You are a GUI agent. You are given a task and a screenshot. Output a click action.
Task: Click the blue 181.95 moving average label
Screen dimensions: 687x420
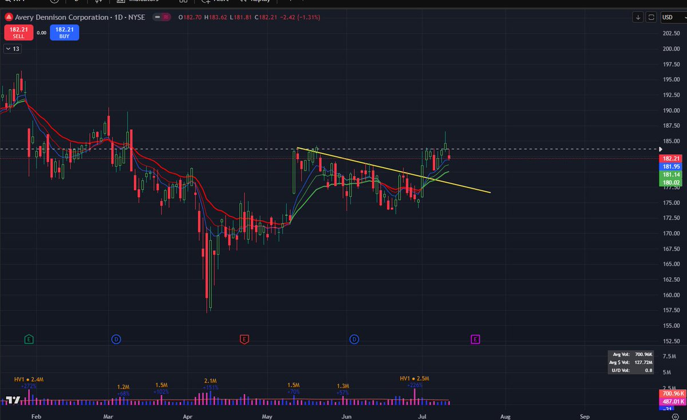coord(670,166)
